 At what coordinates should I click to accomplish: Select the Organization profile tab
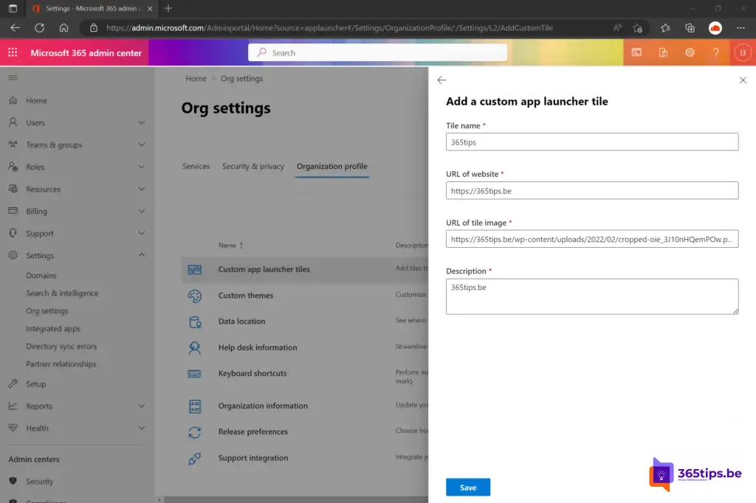(x=332, y=166)
